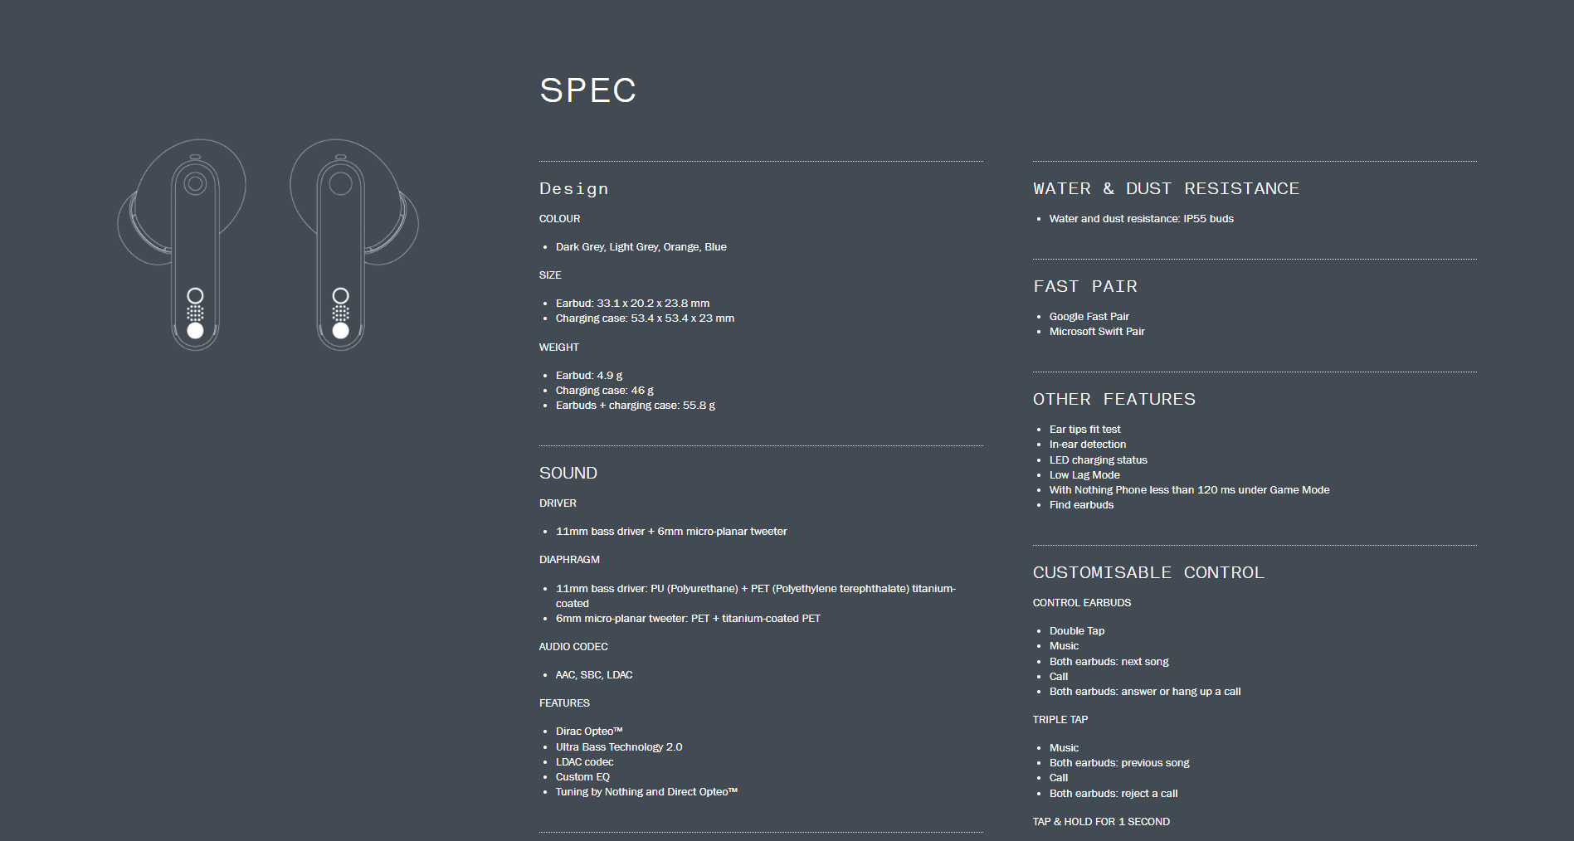
Task: Click the left earbud illustration
Action: pos(182,245)
